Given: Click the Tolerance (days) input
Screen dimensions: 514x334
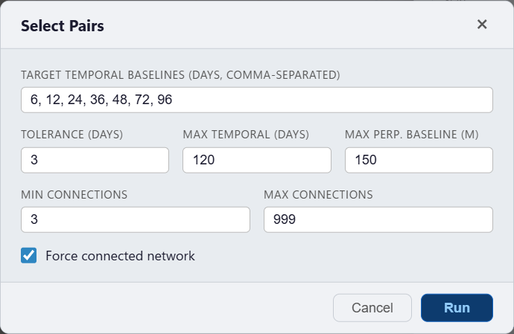Looking at the screenshot, I should (95, 160).
